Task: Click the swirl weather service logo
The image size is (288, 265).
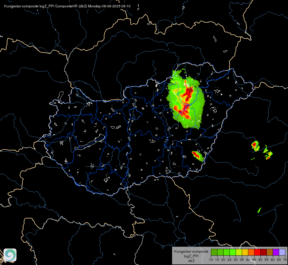Action: coord(10,255)
